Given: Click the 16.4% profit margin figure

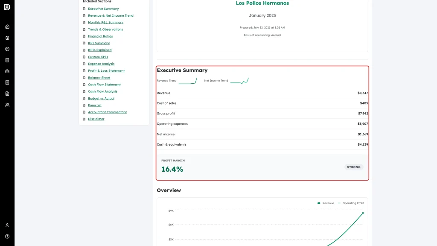Looking at the screenshot, I should (x=172, y=169).
